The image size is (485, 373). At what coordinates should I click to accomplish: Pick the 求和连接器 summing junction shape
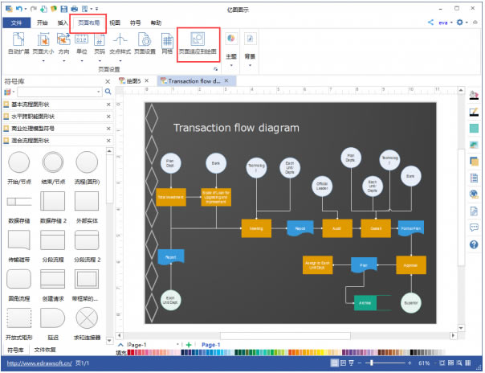coord(87,318)
